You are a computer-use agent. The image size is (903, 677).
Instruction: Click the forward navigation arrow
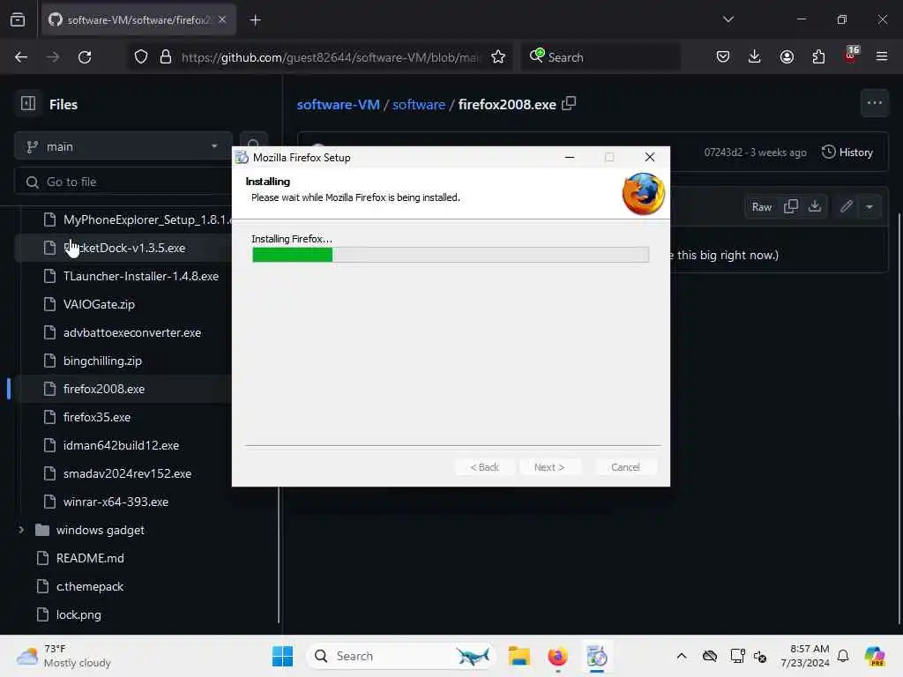click(x=52, y=57)
